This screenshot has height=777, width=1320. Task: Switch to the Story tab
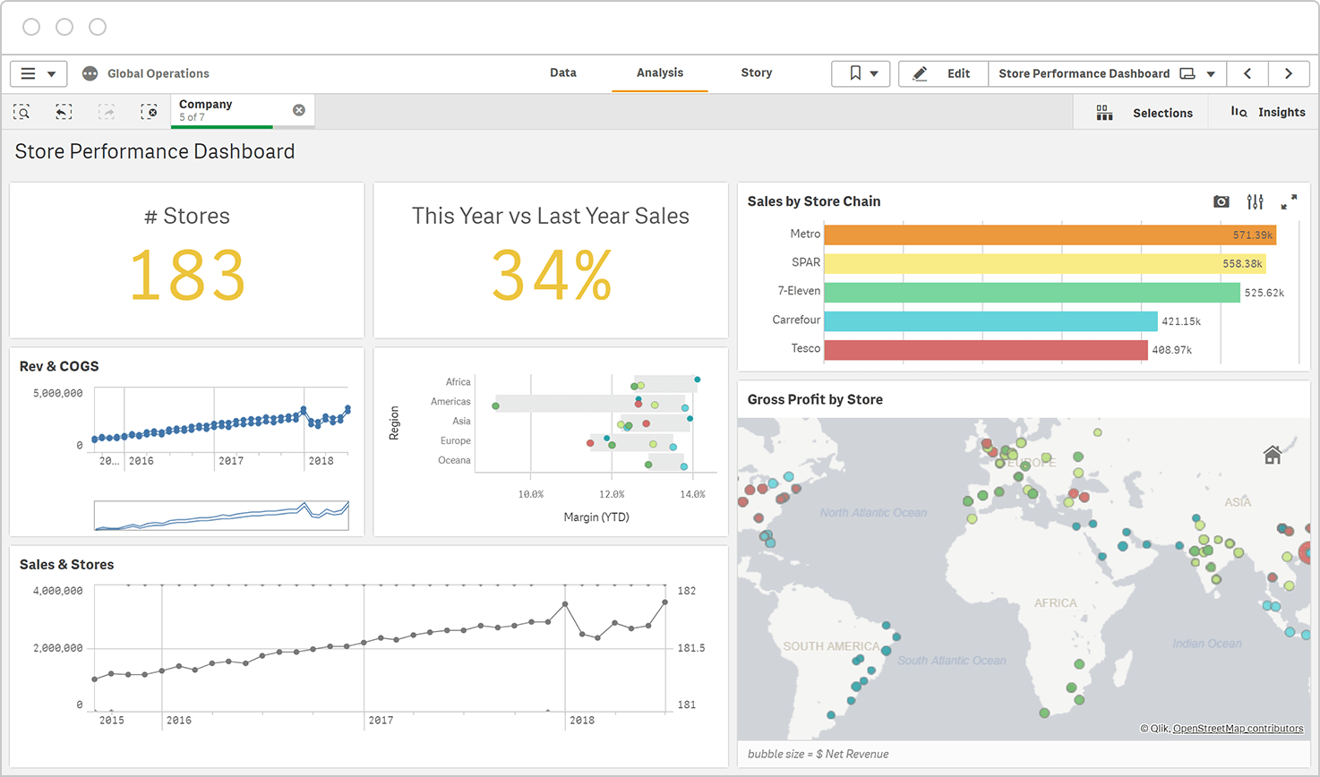coord(756,73)
